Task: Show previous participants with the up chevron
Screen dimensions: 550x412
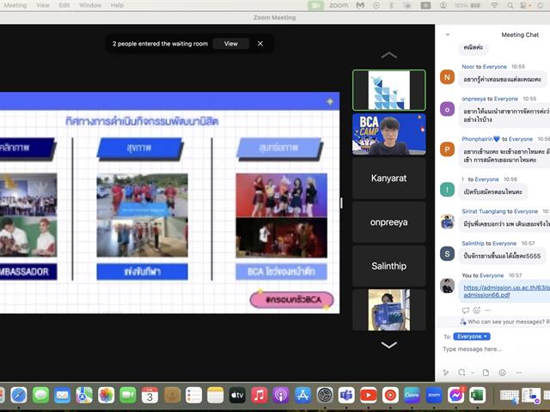Action: 389,55
